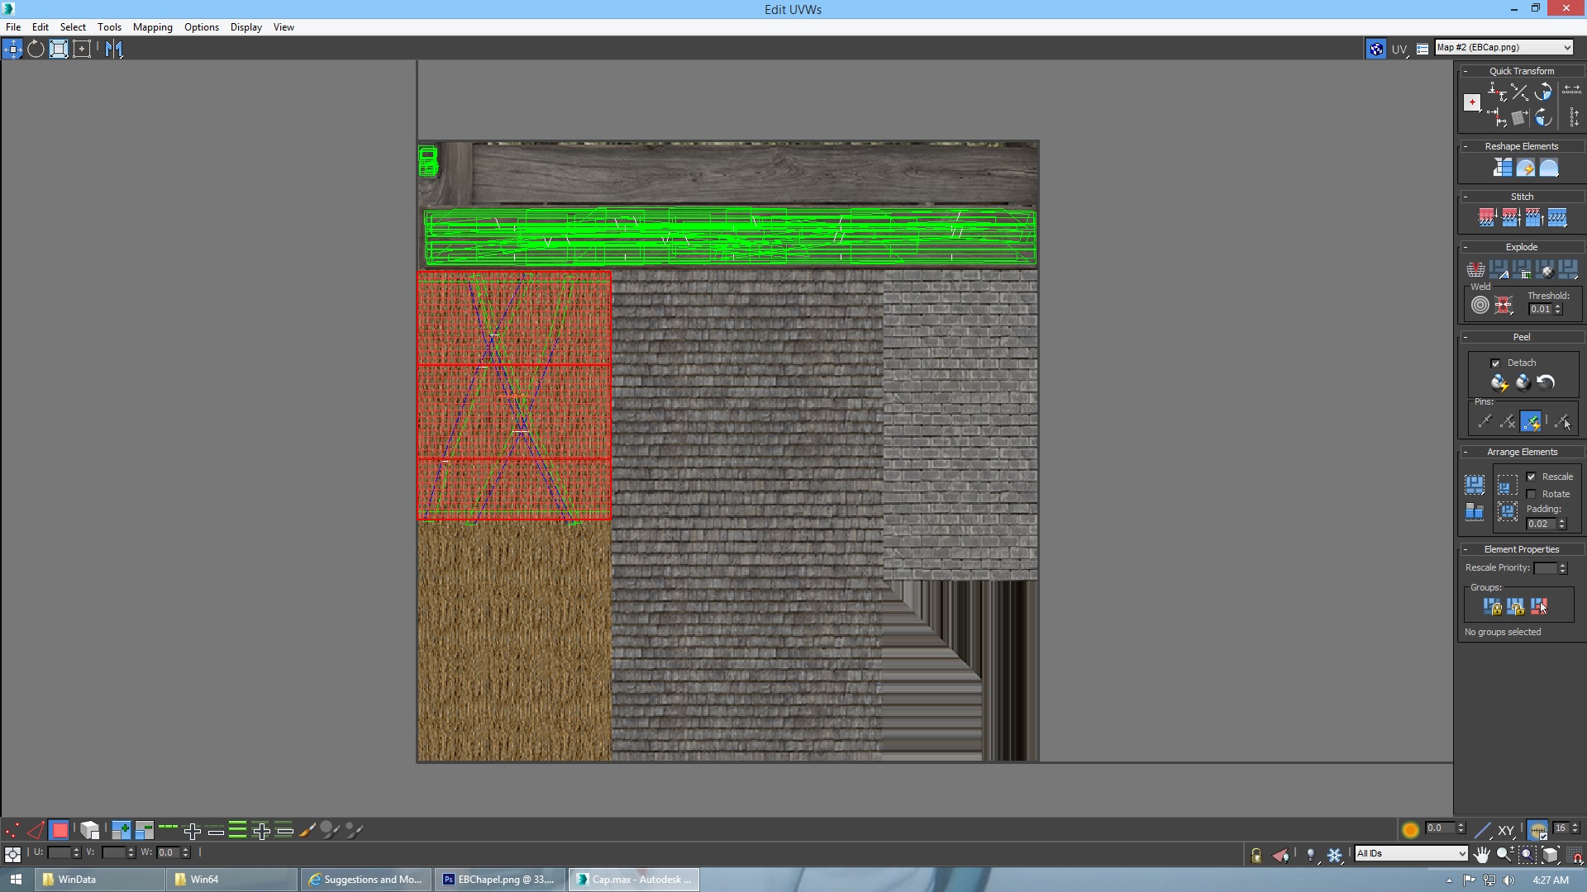Select Edge sub-object mode icon

(x=36, y=830)
